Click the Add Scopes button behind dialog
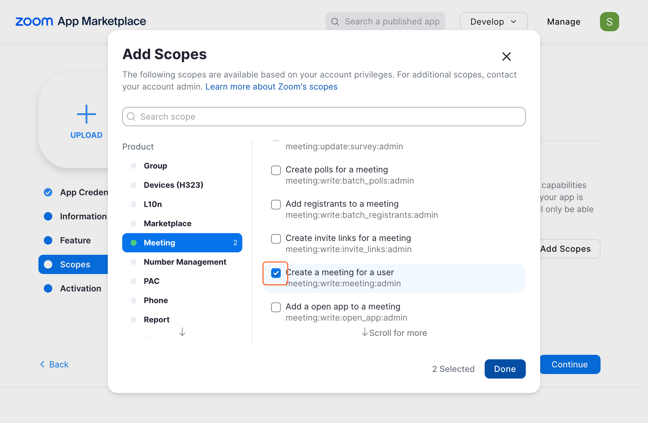The height and width of the screenshot is (423, 648). pos(570,249)
